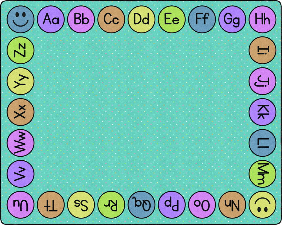Select the yellow Dd circle

pos(142,19)
